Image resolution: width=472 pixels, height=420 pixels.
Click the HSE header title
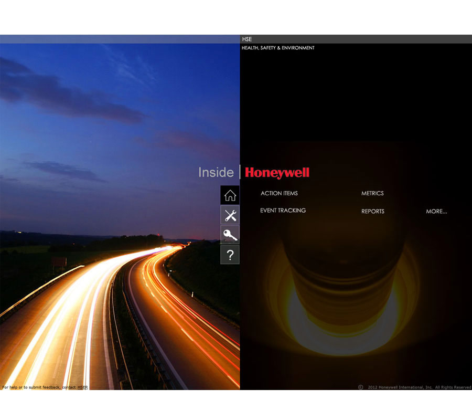tap(247, 39)
